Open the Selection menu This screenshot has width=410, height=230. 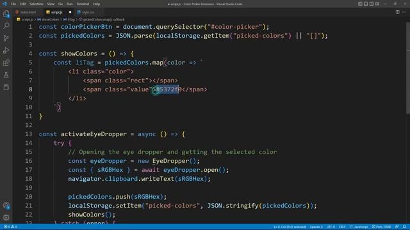(37, 4)
